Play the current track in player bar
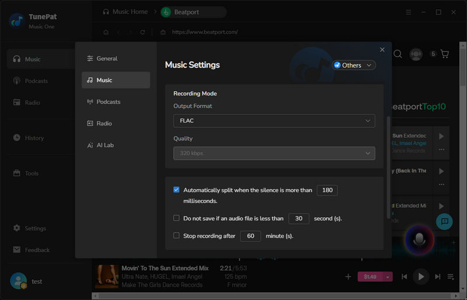The width and height of the screenshot is (467, 300). 421,277
